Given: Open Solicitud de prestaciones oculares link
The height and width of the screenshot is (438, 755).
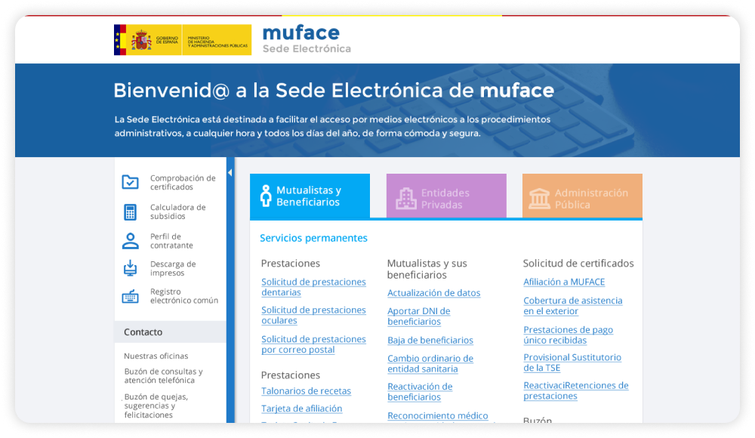Looking at the screenshot, I should 313,315.
